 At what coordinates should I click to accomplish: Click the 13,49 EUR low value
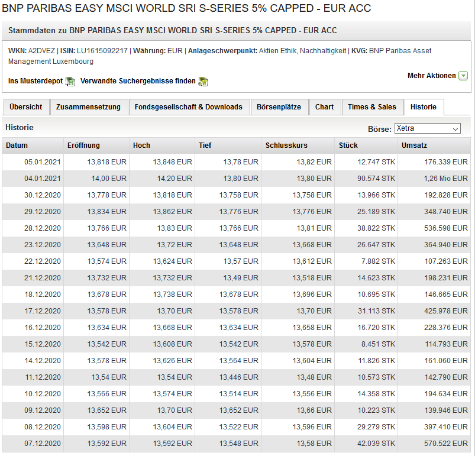pos(241,278)
